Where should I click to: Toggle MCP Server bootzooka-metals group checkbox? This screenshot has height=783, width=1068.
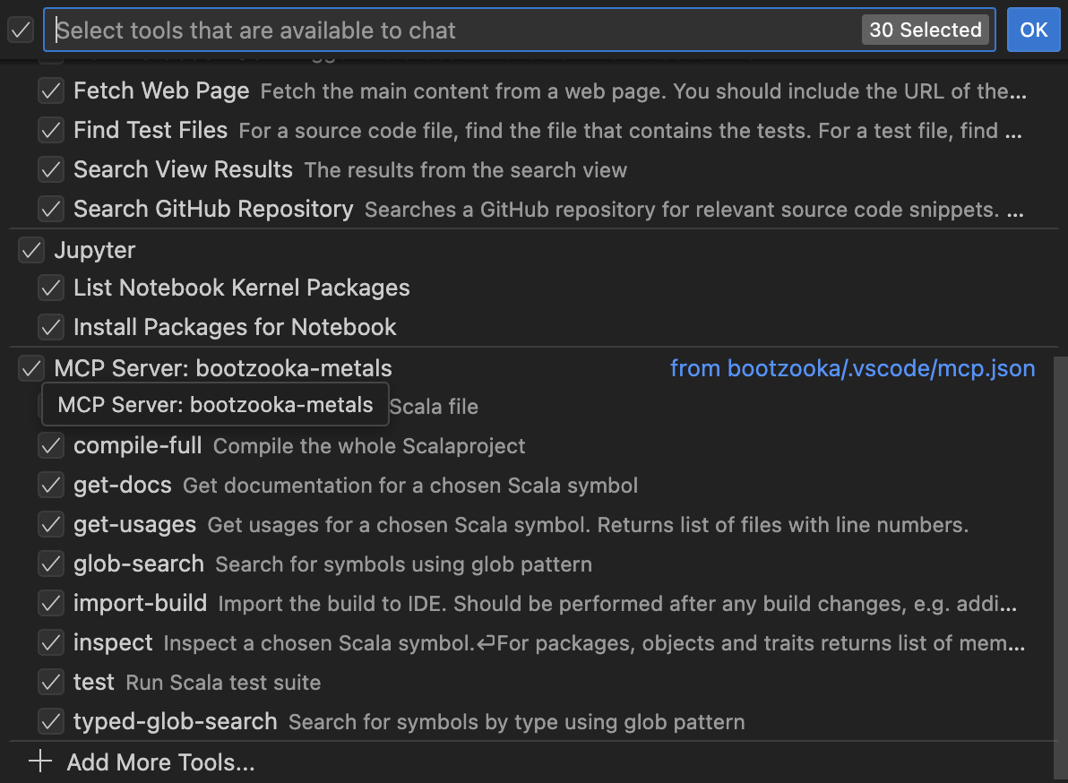click(x=31, y=368)
